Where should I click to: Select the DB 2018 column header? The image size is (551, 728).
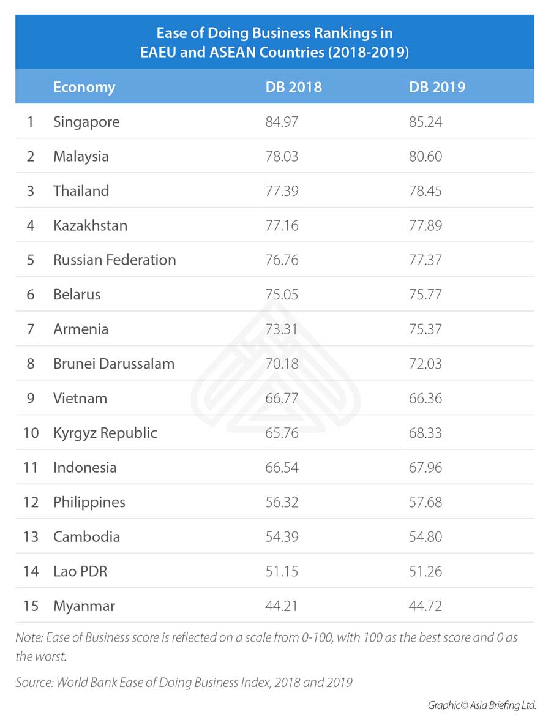click(293, 87)
